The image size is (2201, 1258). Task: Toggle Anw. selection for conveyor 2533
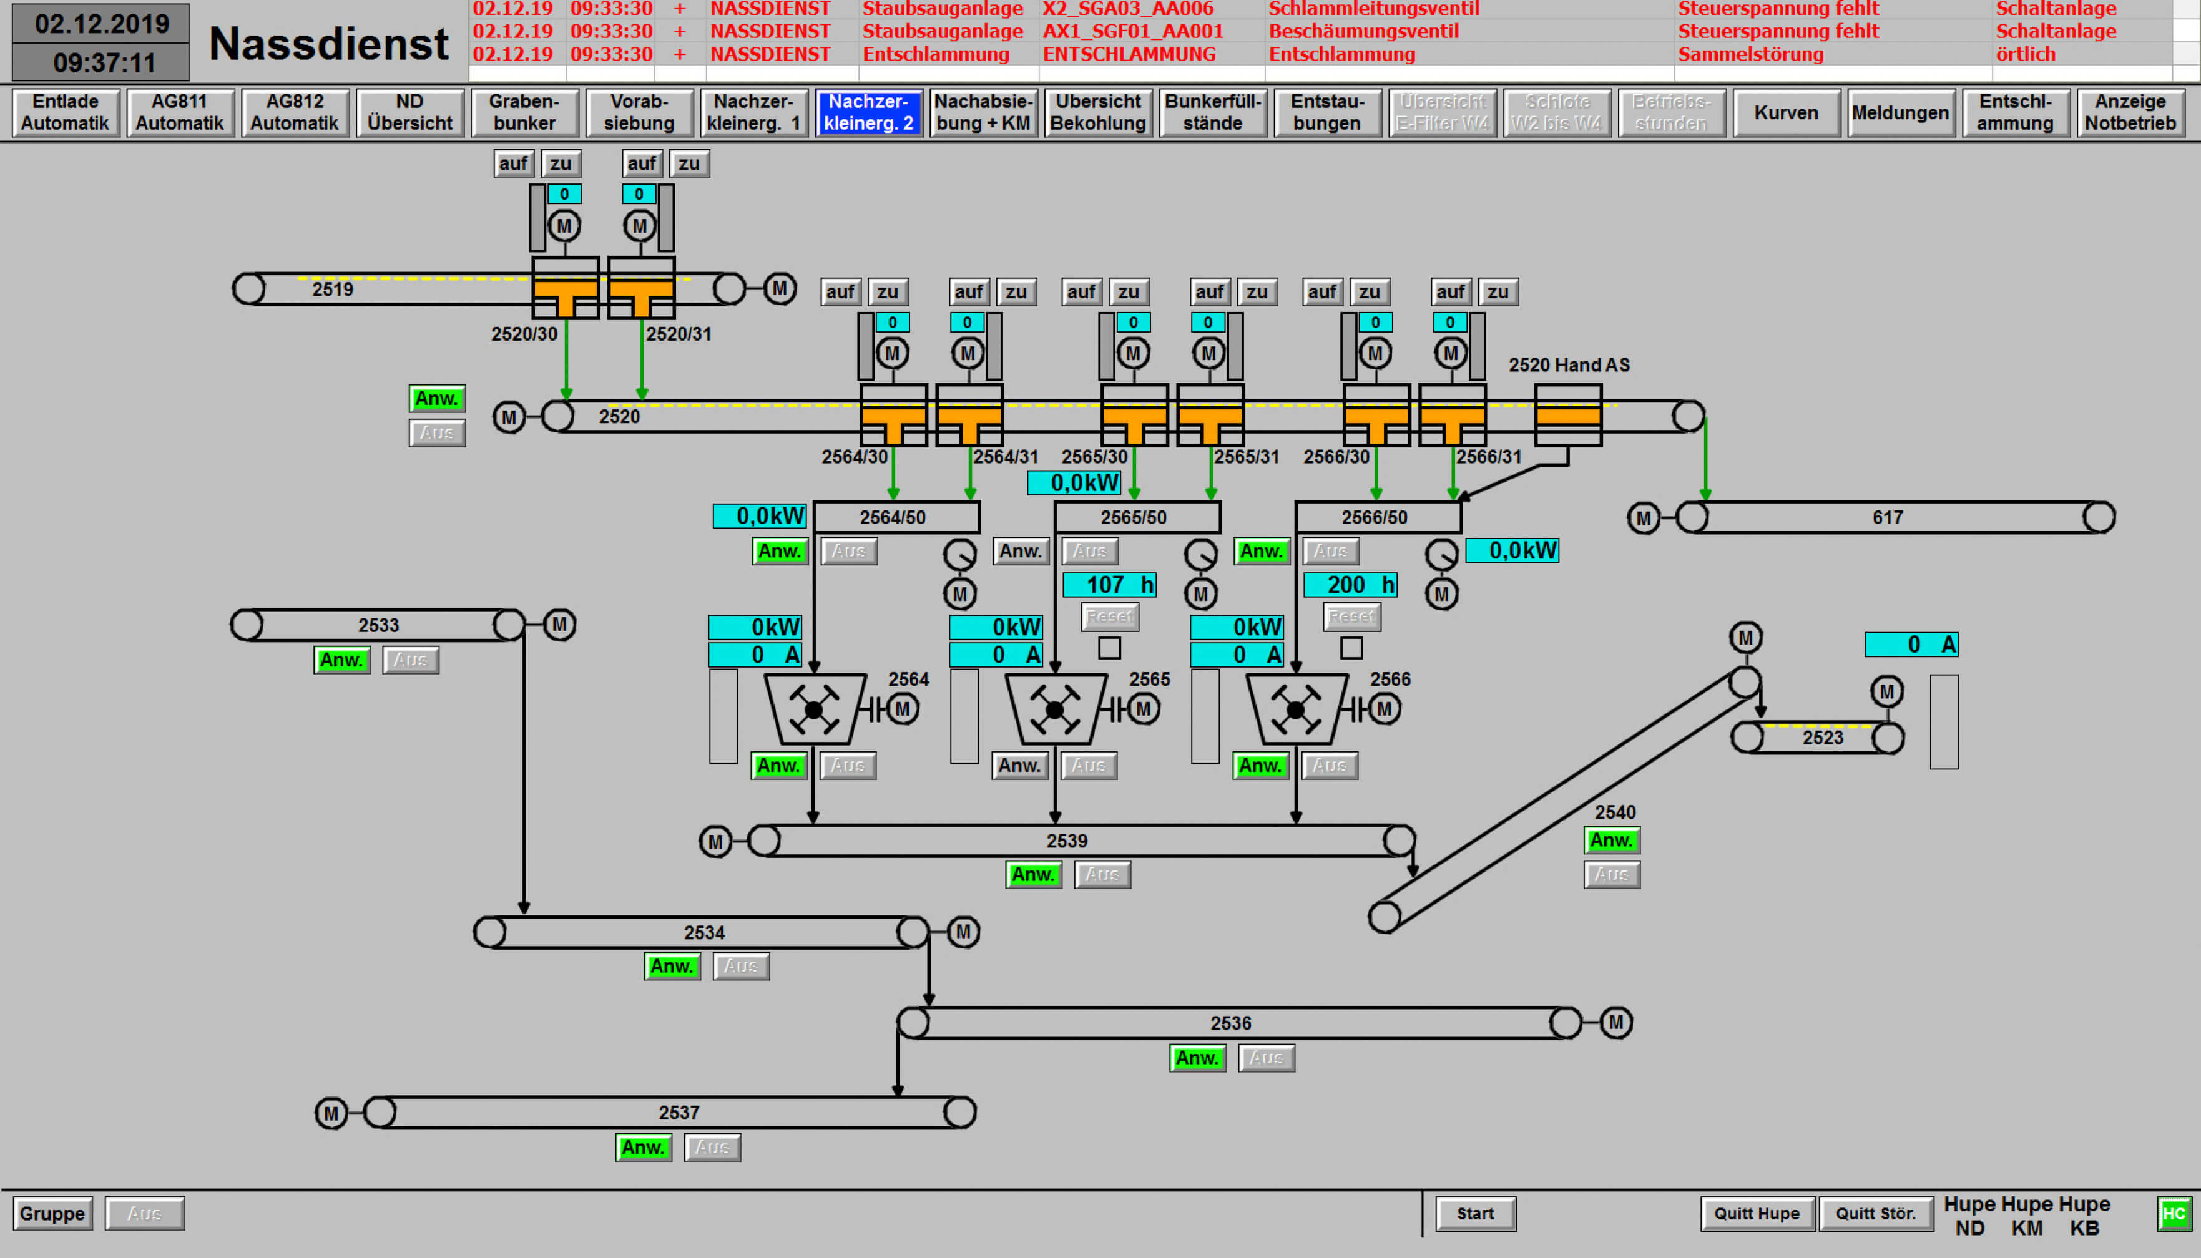[x=341, y=660]
